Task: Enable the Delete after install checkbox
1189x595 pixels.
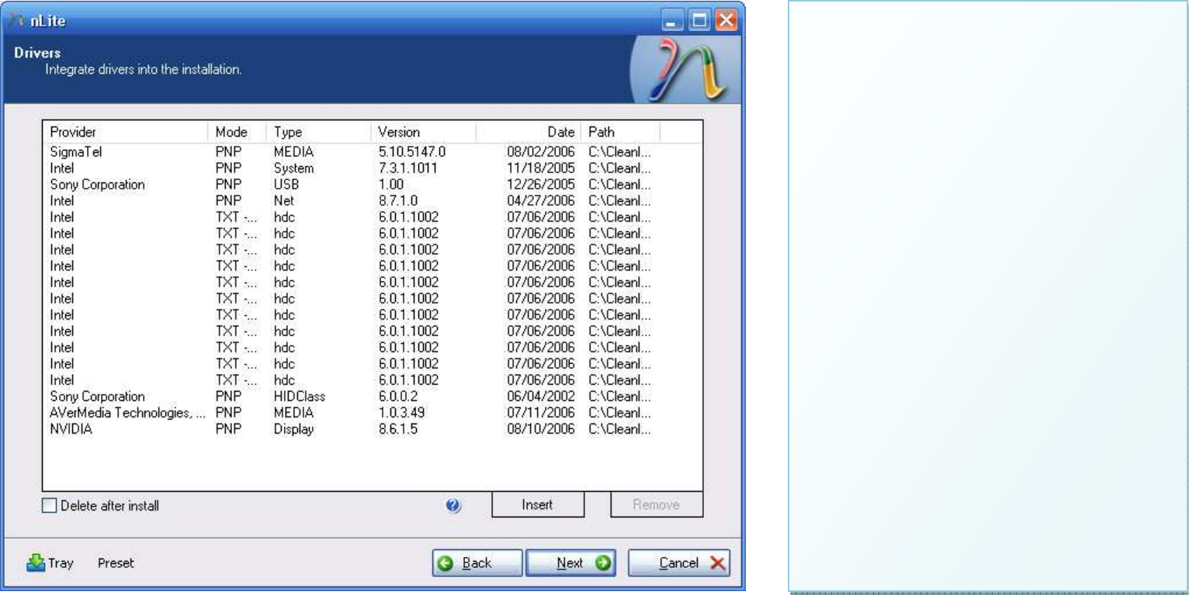Action: coord(50,506)
